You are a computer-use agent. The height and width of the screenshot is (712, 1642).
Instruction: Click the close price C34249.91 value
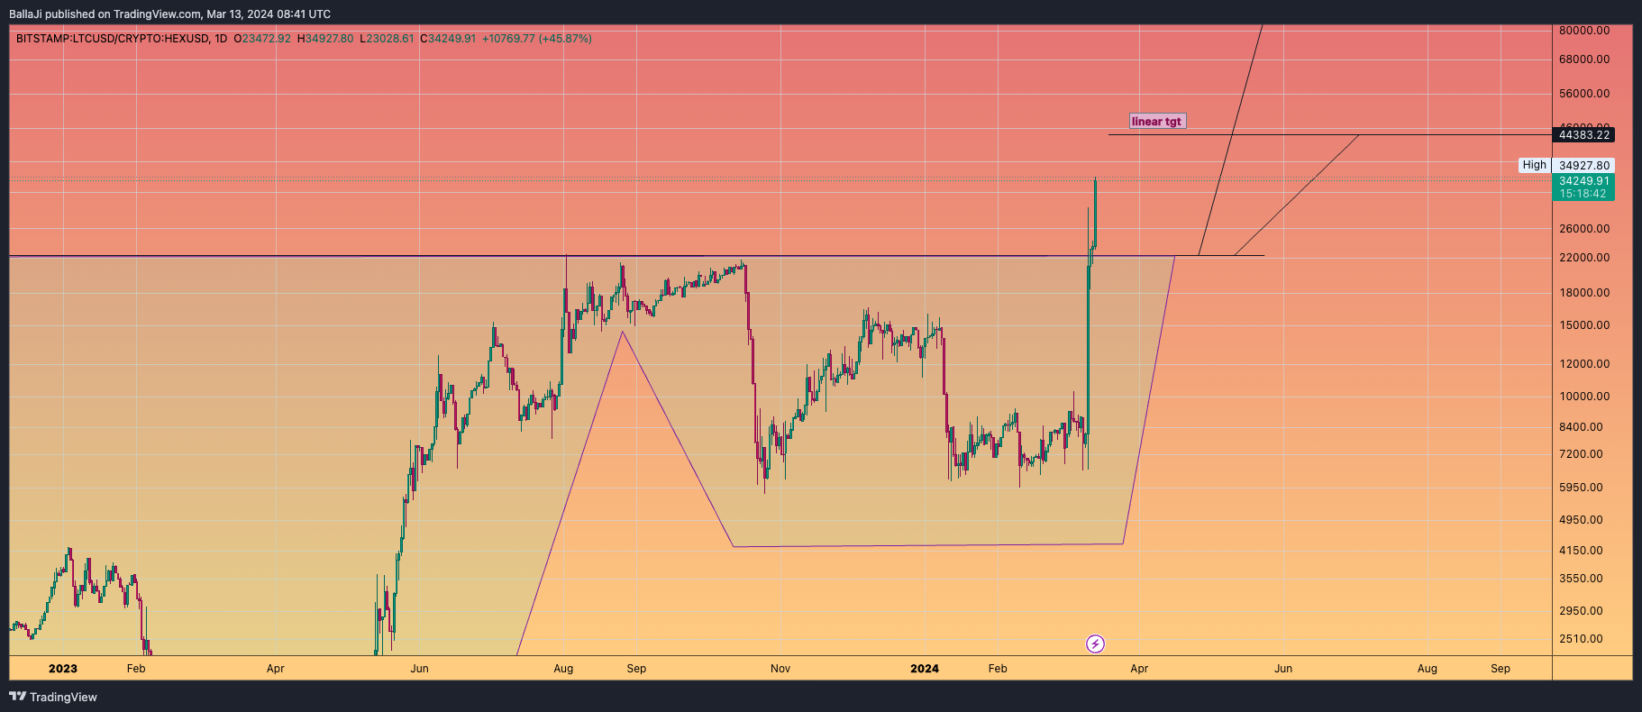click(x=448, y=39)
